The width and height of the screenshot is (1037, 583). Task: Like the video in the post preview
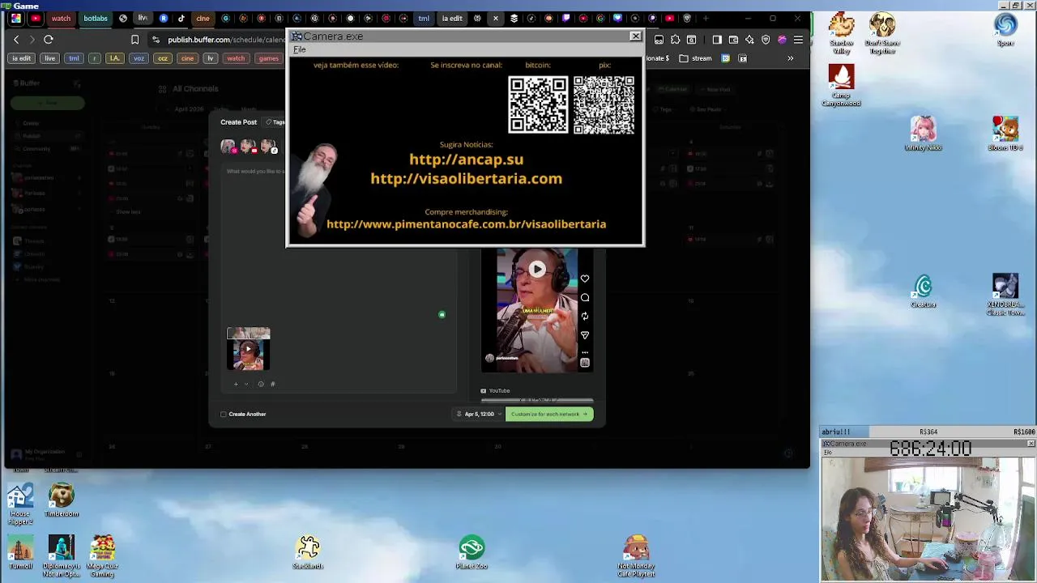point(584,279)
